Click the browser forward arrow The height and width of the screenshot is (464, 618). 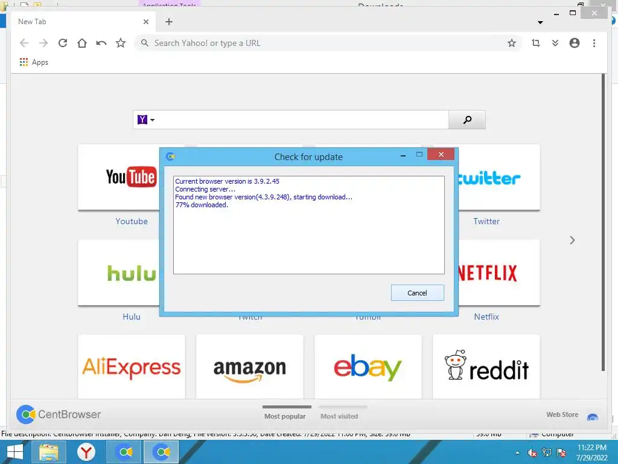pyautogui.click(x=43, y=43)
